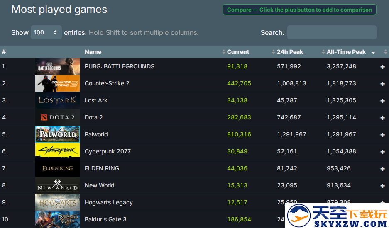
Task: Select Cyberpunk 2077 24h peak 52,161
Action: coord(287,151)
